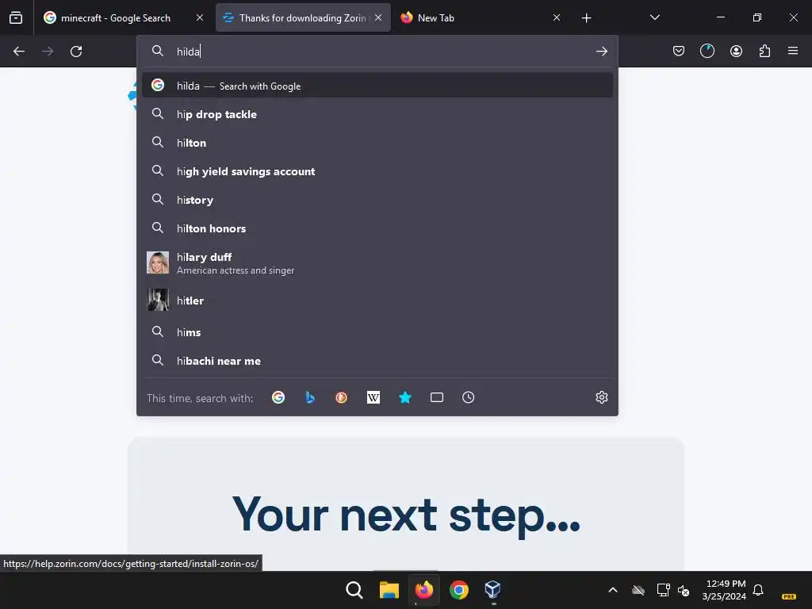The width and height of the screenshot is (812, 609).
Task: Go forward one page
Action: coord(48,52)
